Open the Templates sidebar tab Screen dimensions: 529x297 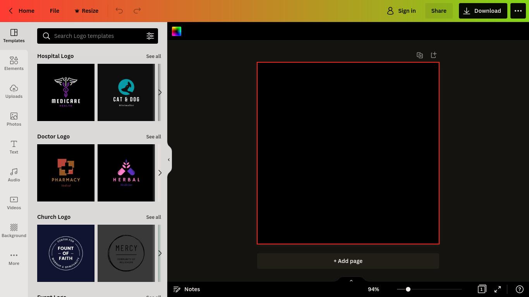click(x=14, y=36)
